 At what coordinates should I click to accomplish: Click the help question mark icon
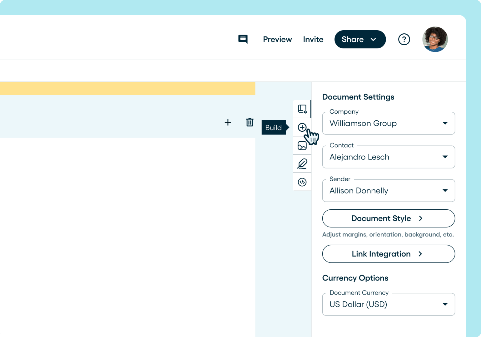[x=404, y=39]
